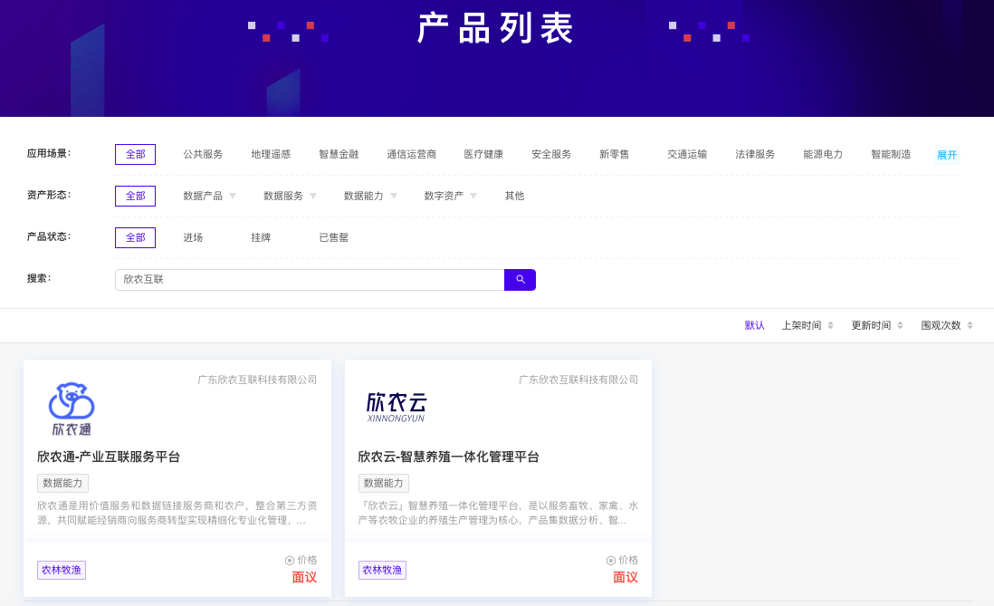Toggle sort arrows next to 更新时间
The image size is (994, 606).
pyautogui.click(x=900, y=325)
